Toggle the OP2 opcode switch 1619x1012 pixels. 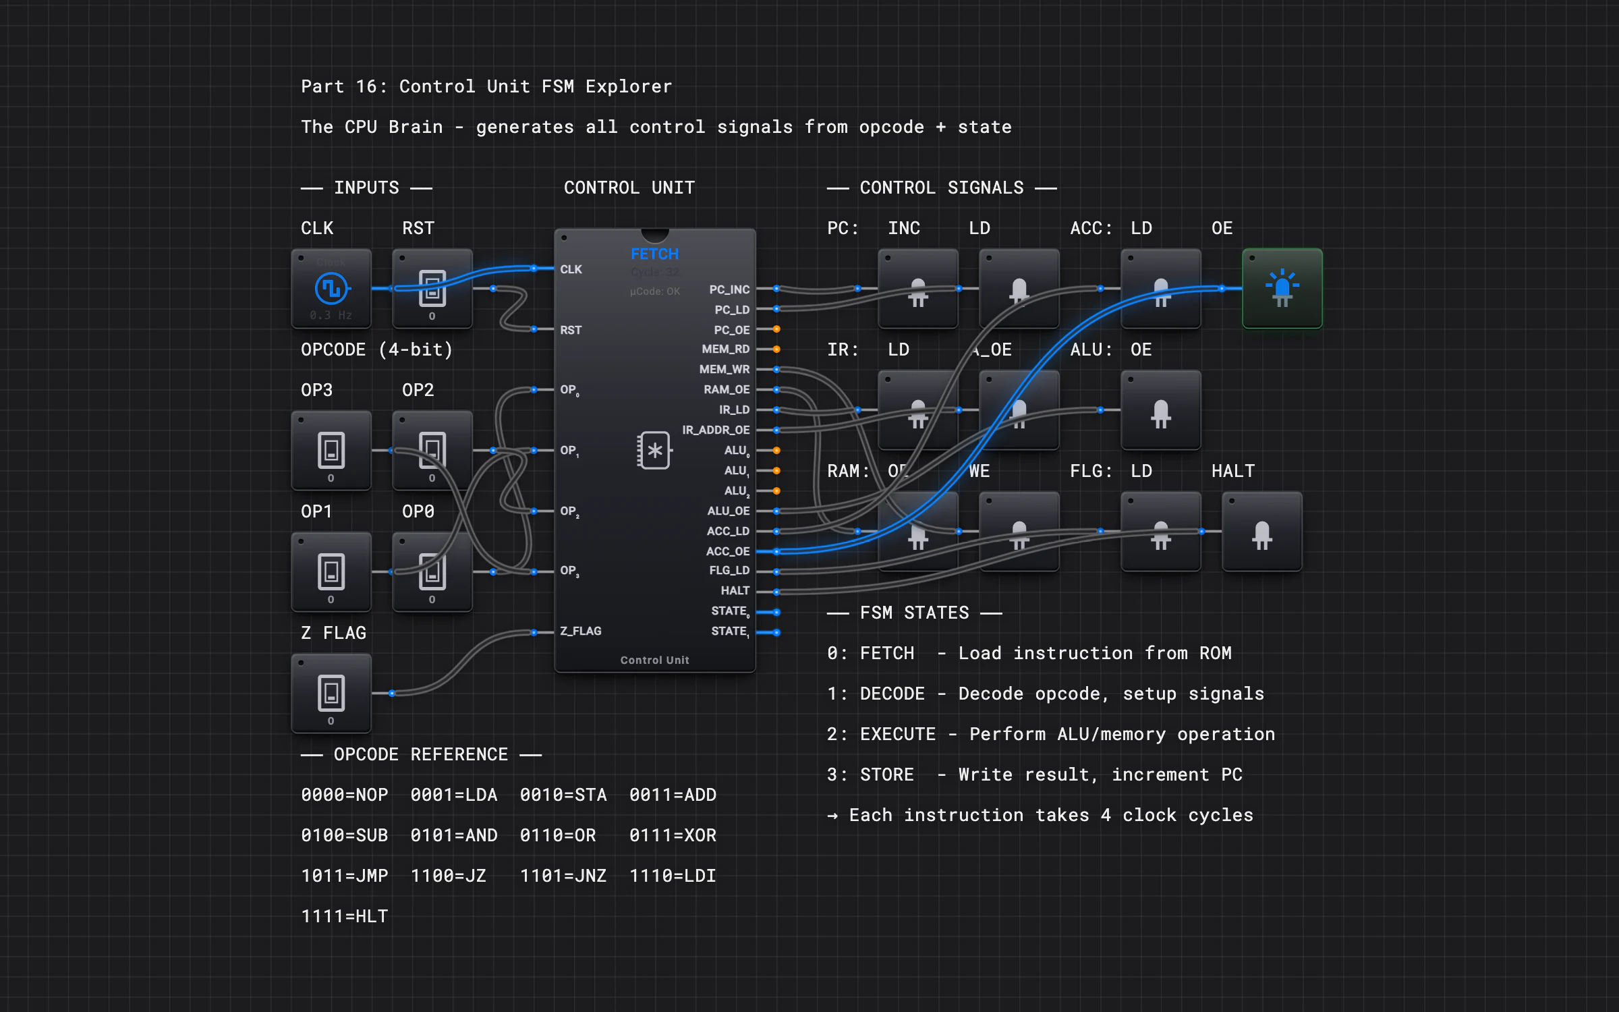(x=432, y=450)
